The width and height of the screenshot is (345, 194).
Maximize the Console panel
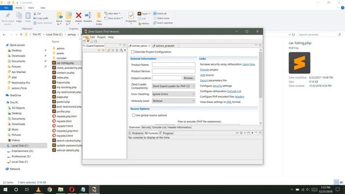(260, 133)
